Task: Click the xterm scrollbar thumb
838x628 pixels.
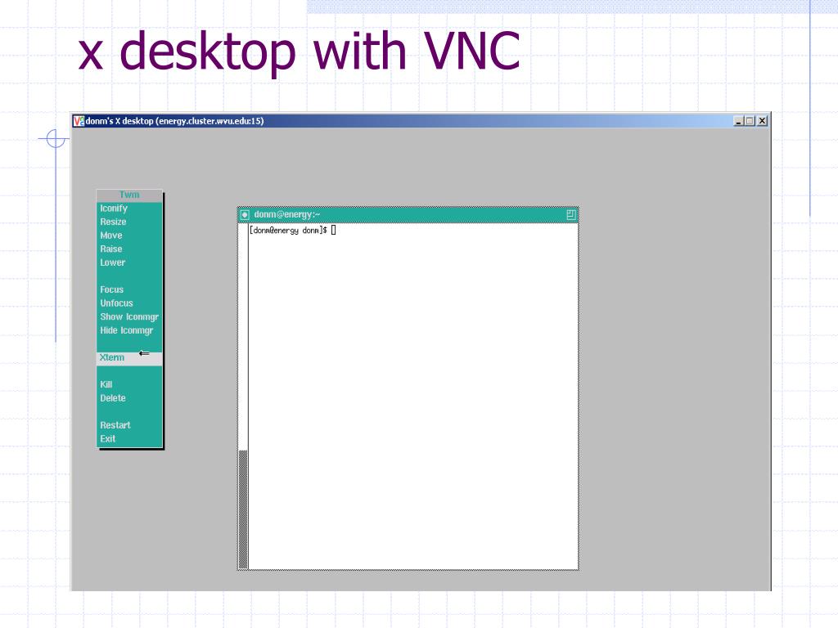Action: coord(243,509)
